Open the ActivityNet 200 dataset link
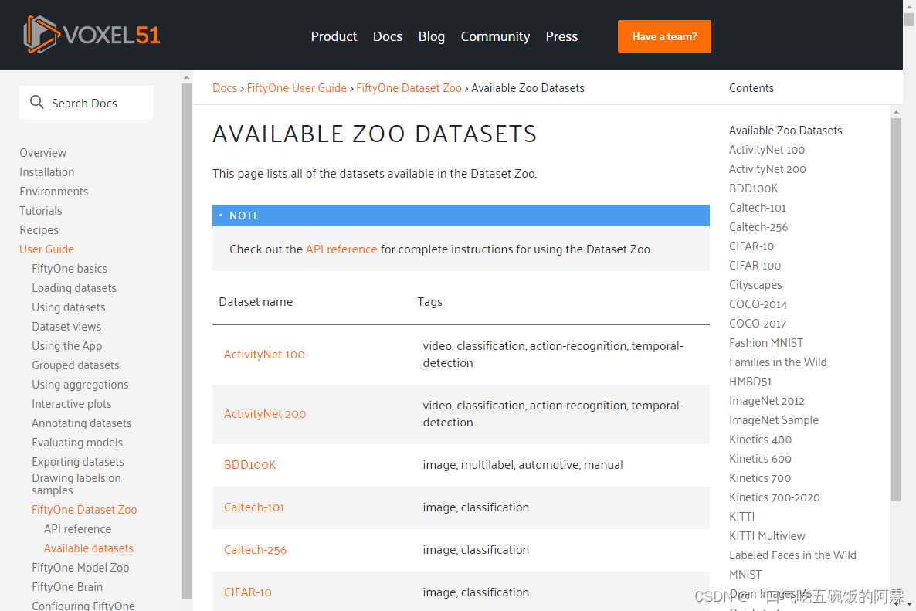916x611 pixels. (x=265, y=413)
